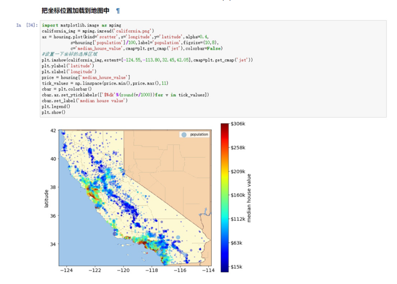Click the $306k colorbar tick label
The width and height of the screenshot is (397, 284).
tap(238, 124)
